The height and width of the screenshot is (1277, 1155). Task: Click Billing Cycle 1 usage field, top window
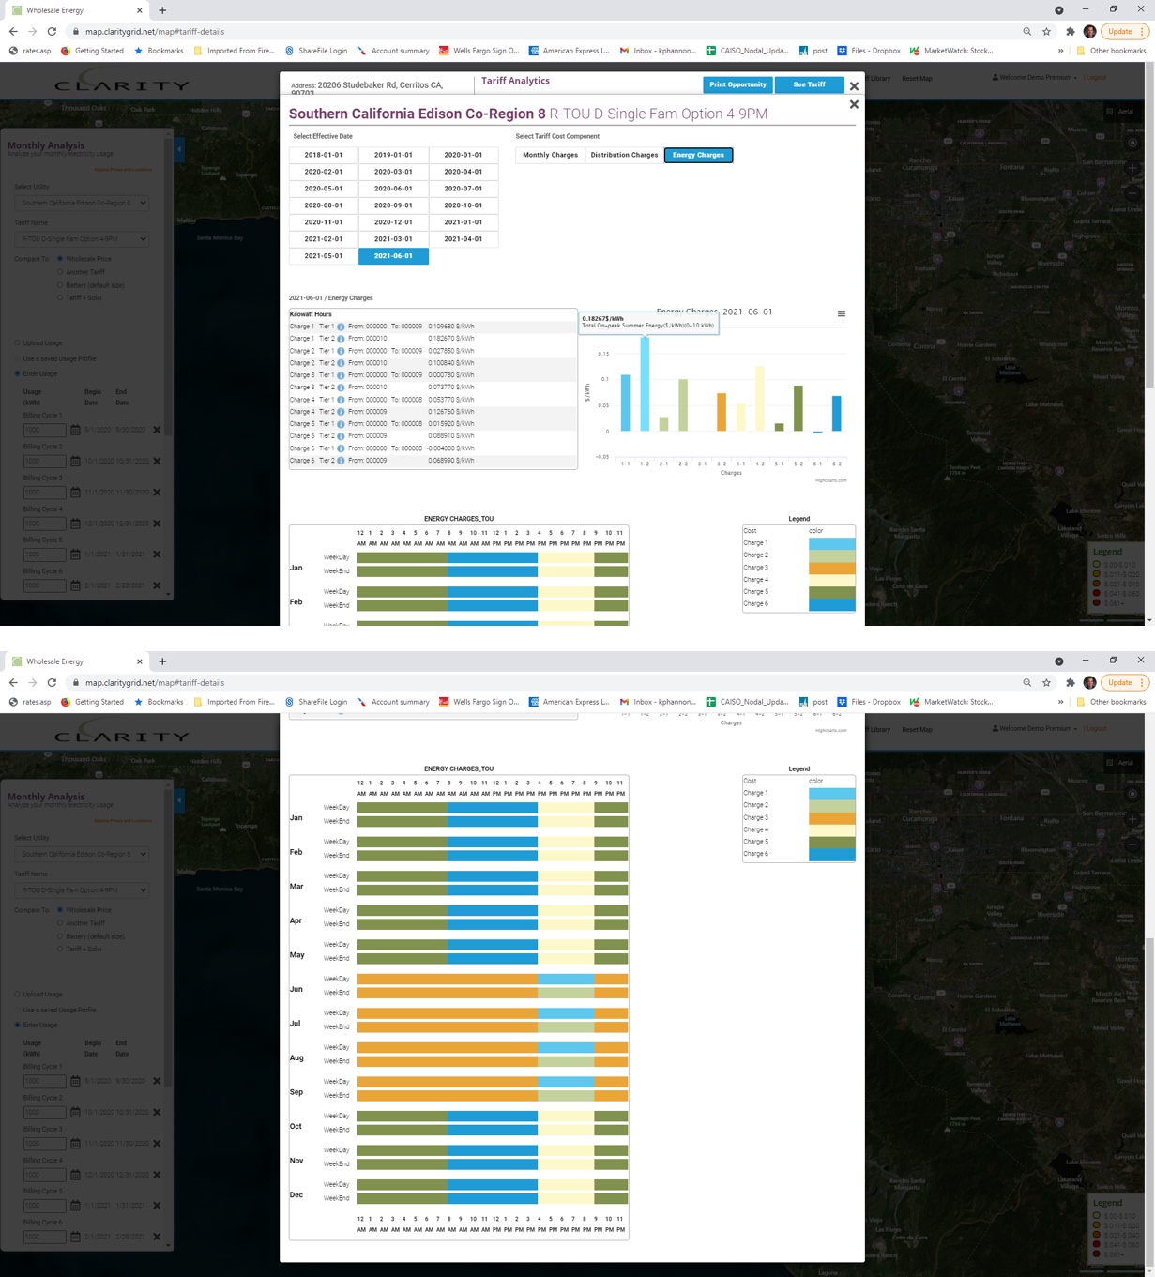coord(44,430)
